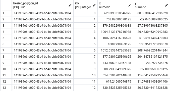
Task: Click y cell -27.739973068237305
Action: (x=152, y=26)
